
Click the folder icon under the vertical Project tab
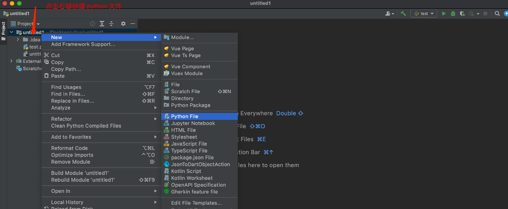3,39
